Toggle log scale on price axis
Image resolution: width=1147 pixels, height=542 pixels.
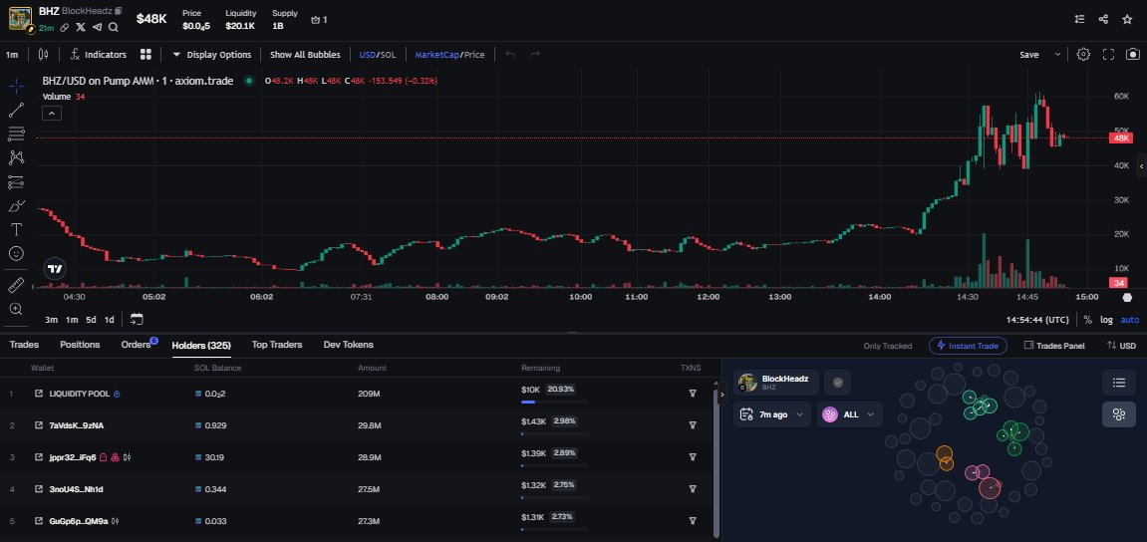pyautogui.click(x=1106, y=320)
